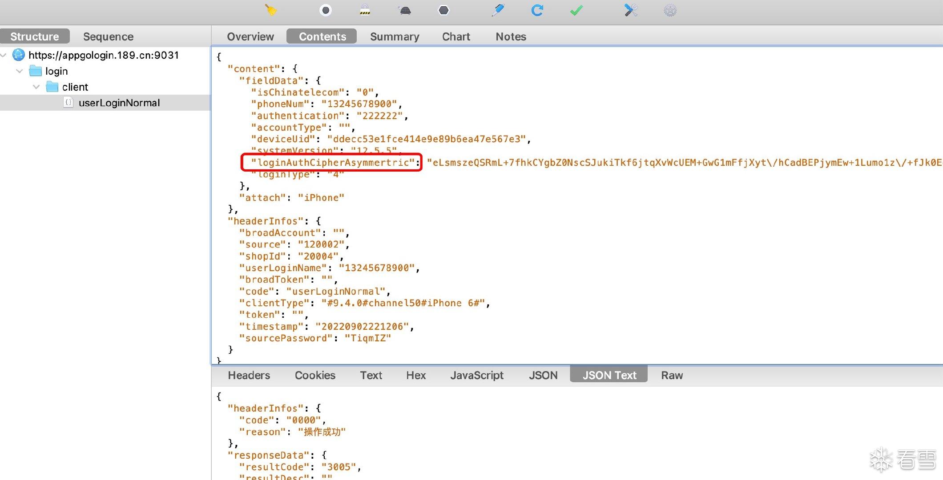Click the response "code": "0000" line
The image size is (943, 480).
pos(282,420)
